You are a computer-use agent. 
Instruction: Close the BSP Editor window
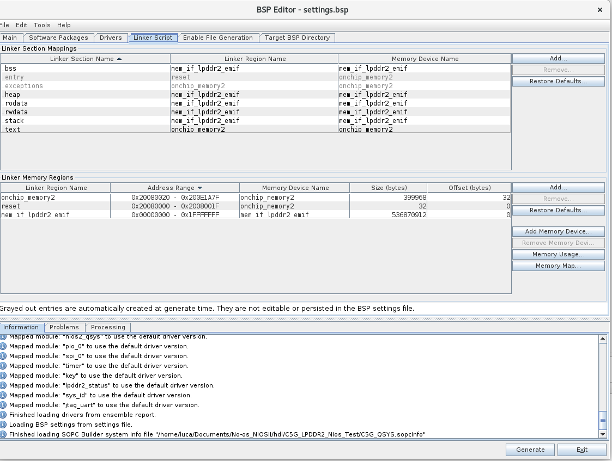pos(600,10)
